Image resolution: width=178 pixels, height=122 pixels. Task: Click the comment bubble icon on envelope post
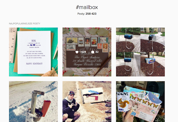(x=93, y=52)
